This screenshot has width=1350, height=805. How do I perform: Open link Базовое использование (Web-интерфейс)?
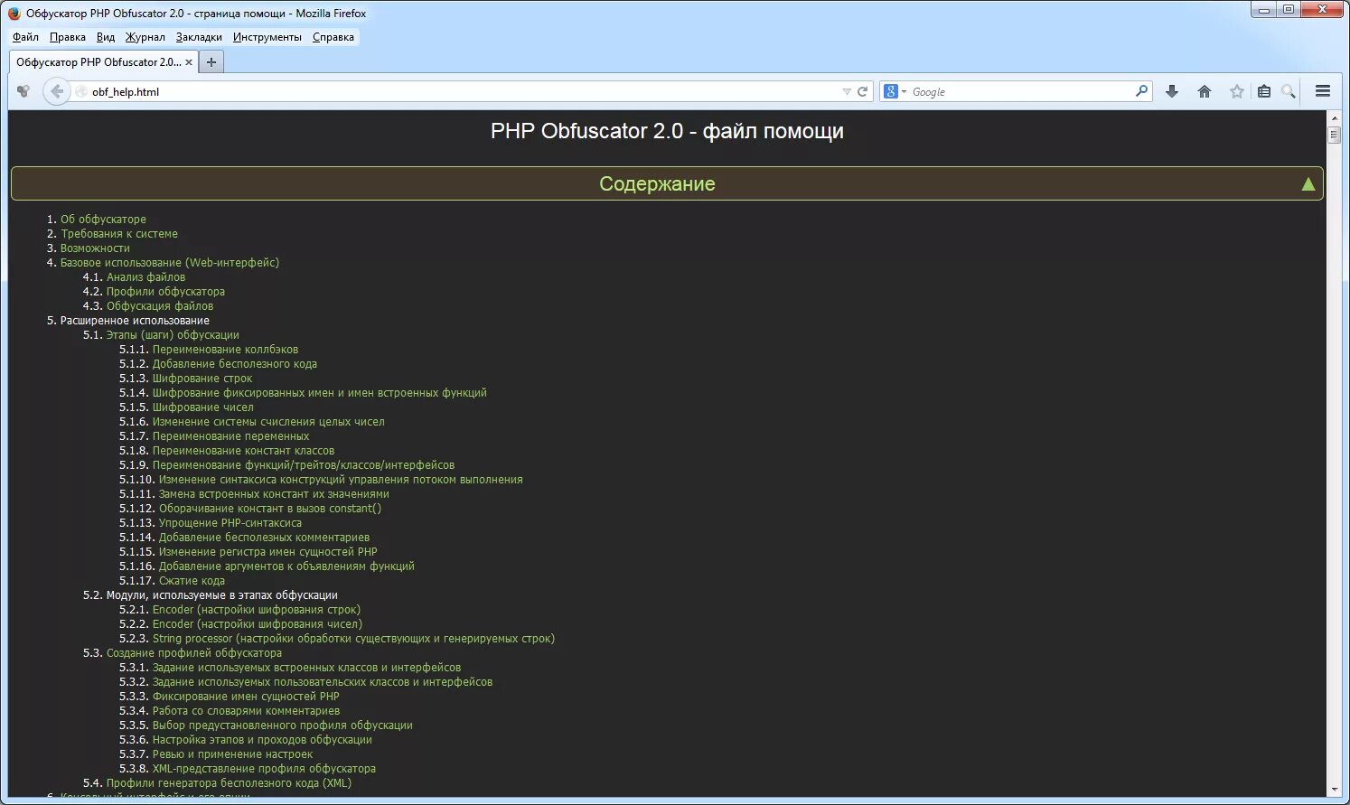[x=170, y=263]
